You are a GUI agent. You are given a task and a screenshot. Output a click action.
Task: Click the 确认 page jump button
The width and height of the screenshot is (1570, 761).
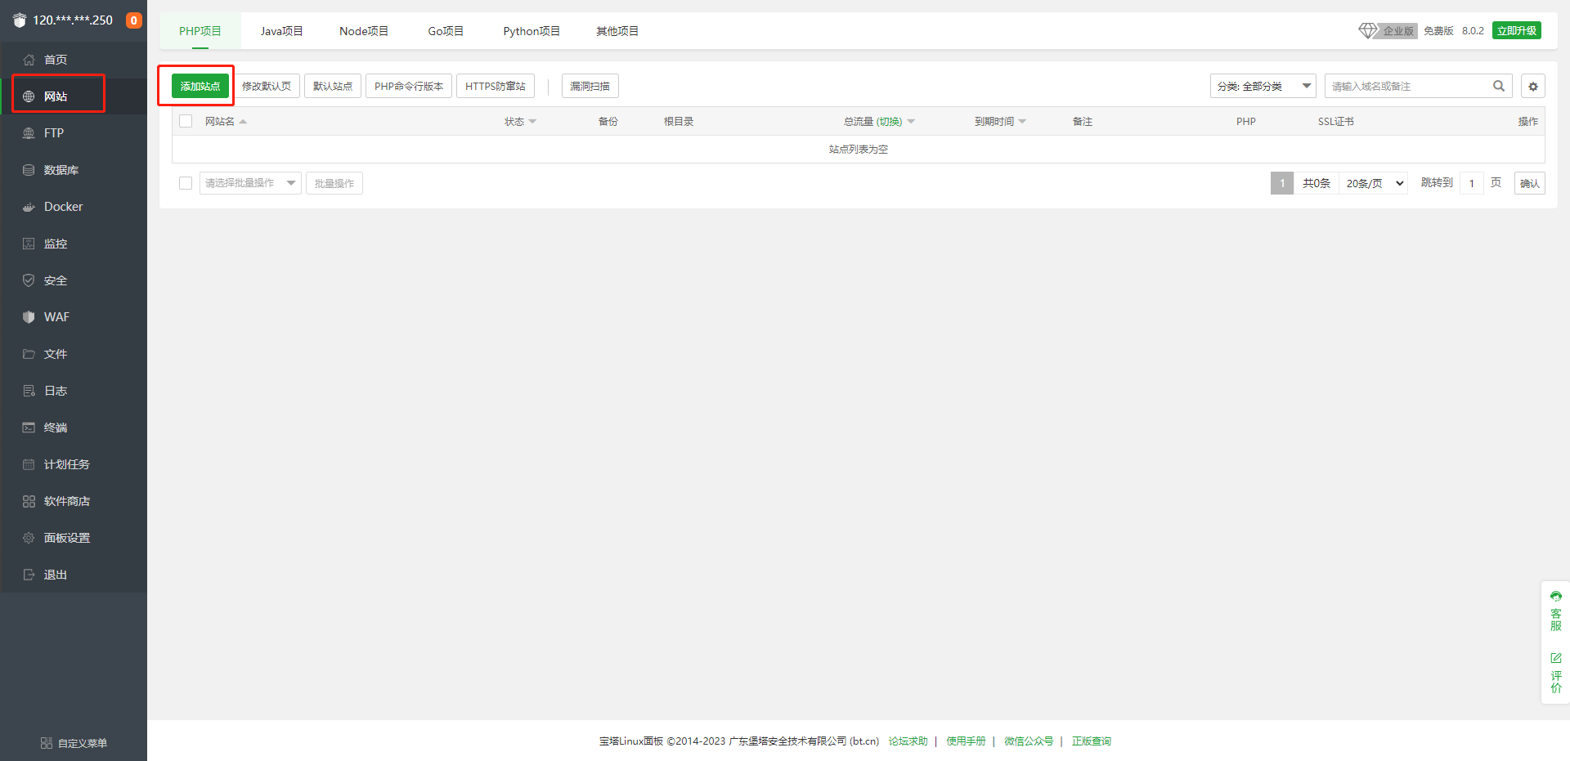click(1530, 183)
